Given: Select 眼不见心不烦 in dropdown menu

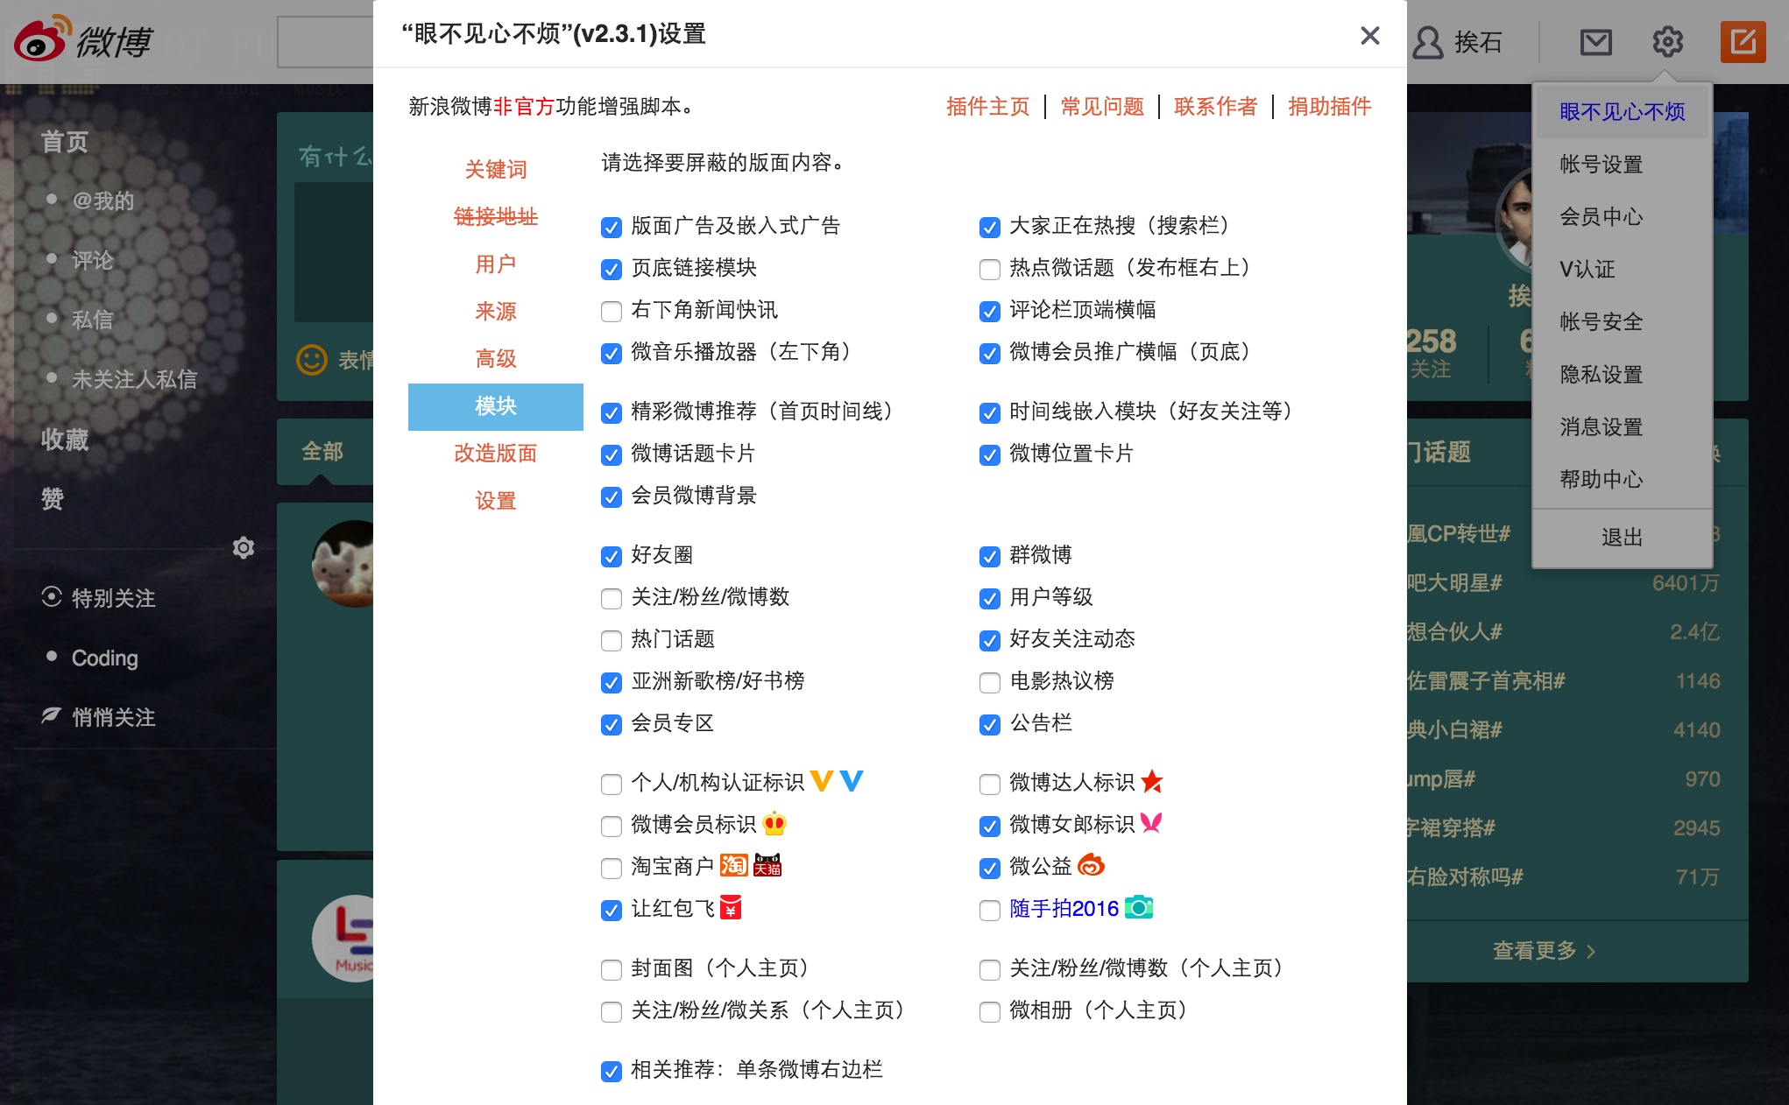Looking at the screenshot, I should click(1622, 111).
